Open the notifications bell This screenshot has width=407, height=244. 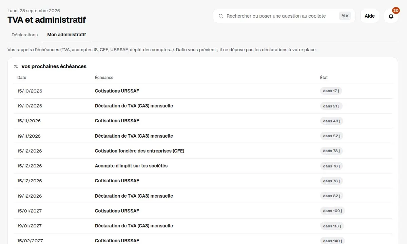click(x=391, y=16)
